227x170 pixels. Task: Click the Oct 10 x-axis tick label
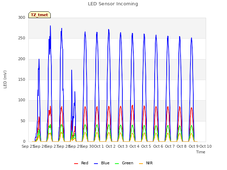[x=205, y=146]
